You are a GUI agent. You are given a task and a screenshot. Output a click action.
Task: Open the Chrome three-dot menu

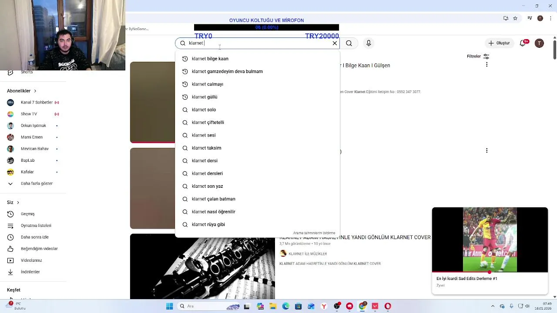click(550, 18)
